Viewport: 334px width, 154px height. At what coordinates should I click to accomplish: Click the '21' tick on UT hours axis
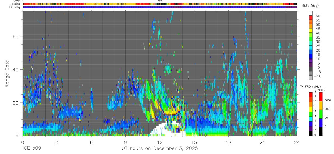(x=262, y=142)
